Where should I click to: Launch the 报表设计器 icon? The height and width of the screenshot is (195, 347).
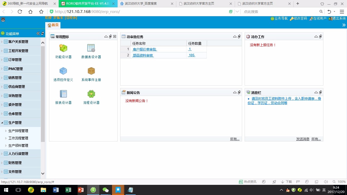coord(63,94)
